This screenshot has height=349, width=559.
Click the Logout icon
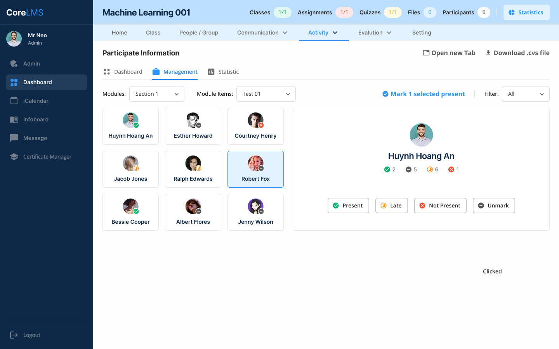tap(14, 335)
